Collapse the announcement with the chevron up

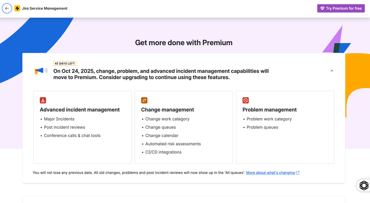point(332,71)
